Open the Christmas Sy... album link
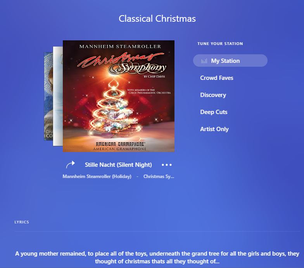This screenshot has width=304, height=268. (x=159, y=176)
